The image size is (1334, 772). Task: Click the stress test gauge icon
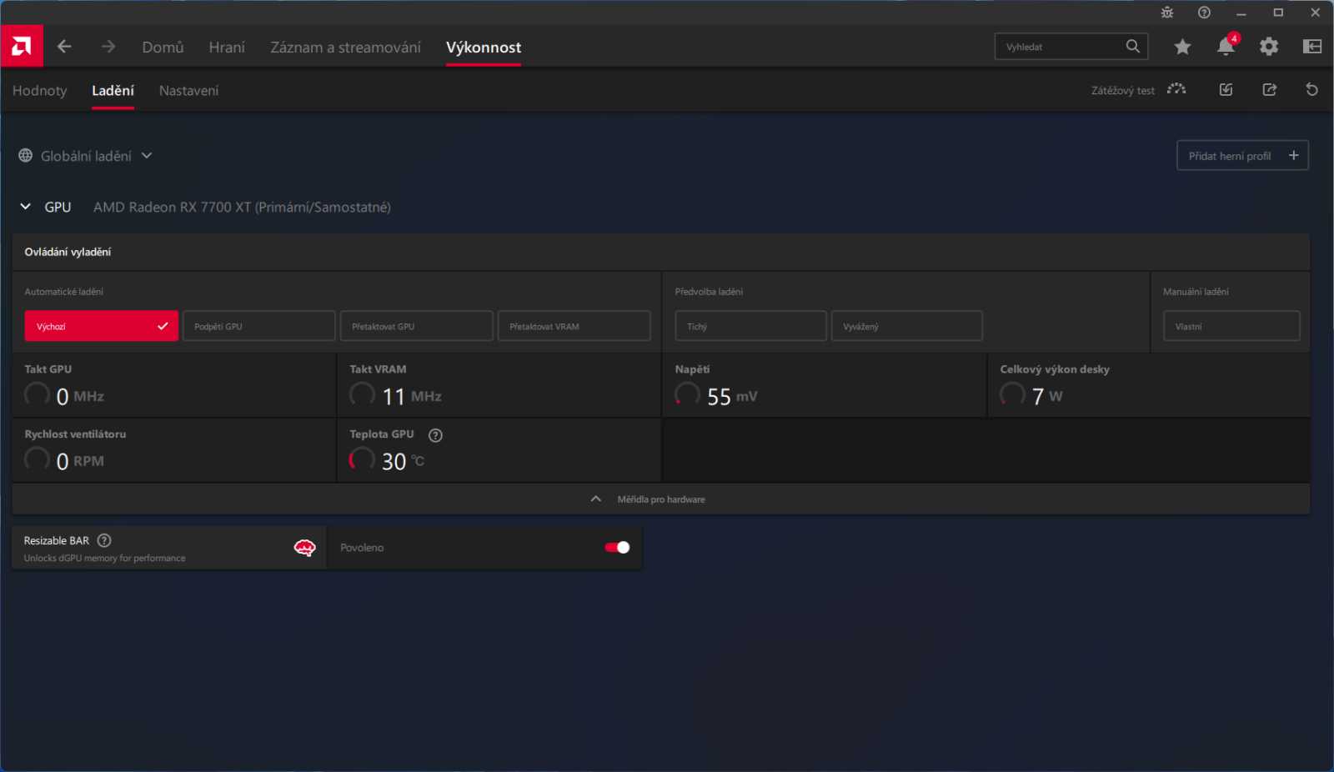[x=1176, y=89]
